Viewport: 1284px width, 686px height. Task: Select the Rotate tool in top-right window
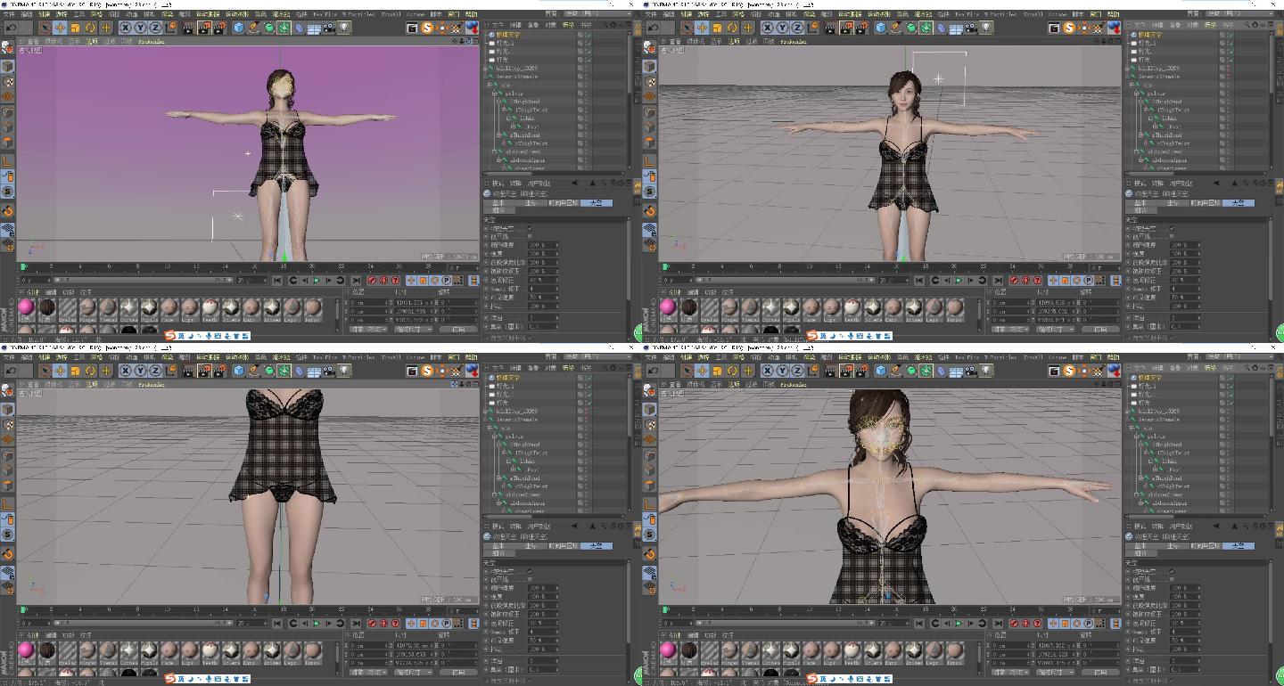pos(732,28)
